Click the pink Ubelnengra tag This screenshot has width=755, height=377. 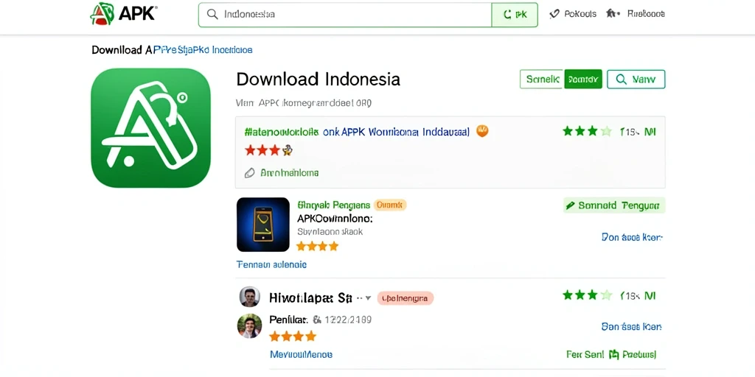tap(405, 298)
